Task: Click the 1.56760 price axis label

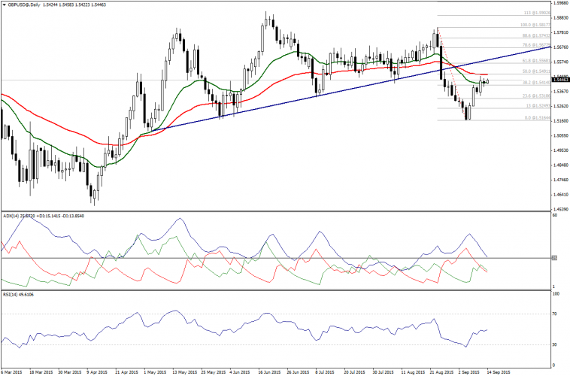Action: (x=560, y=47)
